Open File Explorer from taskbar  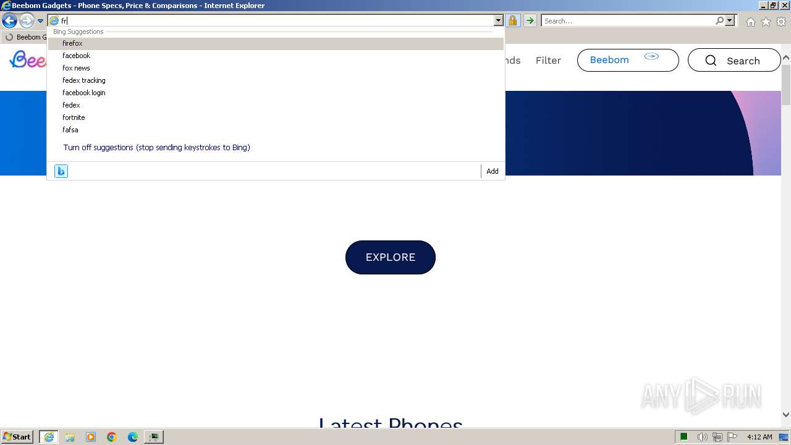coord(70,437)
